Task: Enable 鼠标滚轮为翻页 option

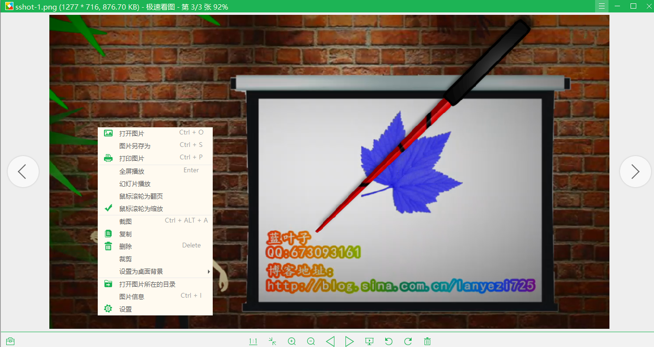Action: click(x=155, y=196)
